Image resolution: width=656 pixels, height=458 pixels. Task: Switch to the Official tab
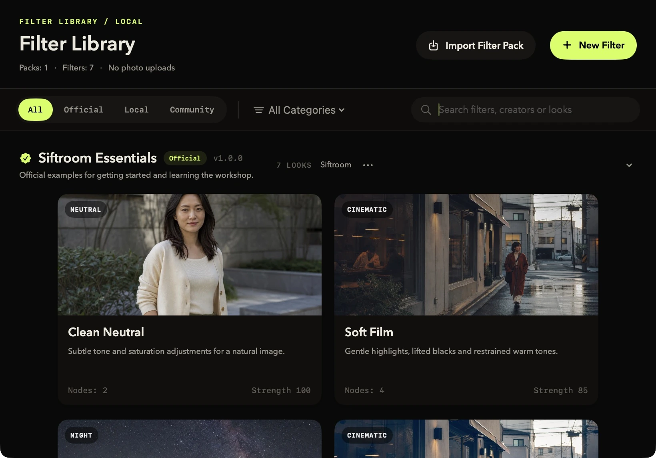(84, 110)
